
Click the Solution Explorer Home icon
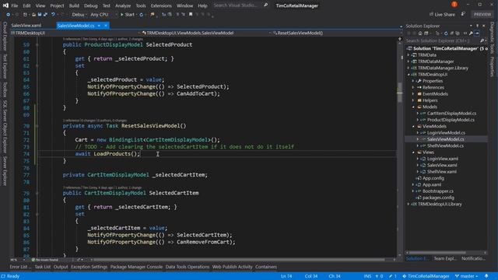(420, 33)
